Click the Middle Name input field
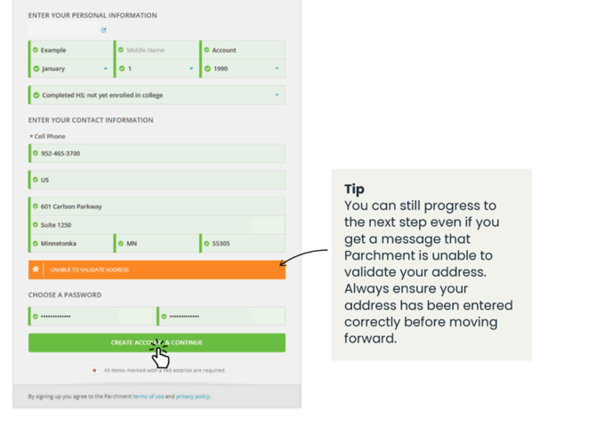Image resolution: width=596 pixels, height=427 pixels. point(157,50)
